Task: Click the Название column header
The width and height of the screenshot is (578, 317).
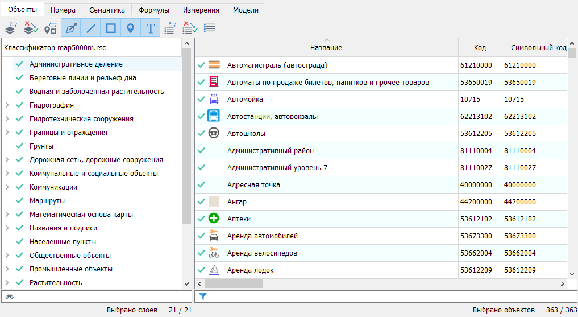Action: coord(326,48)
